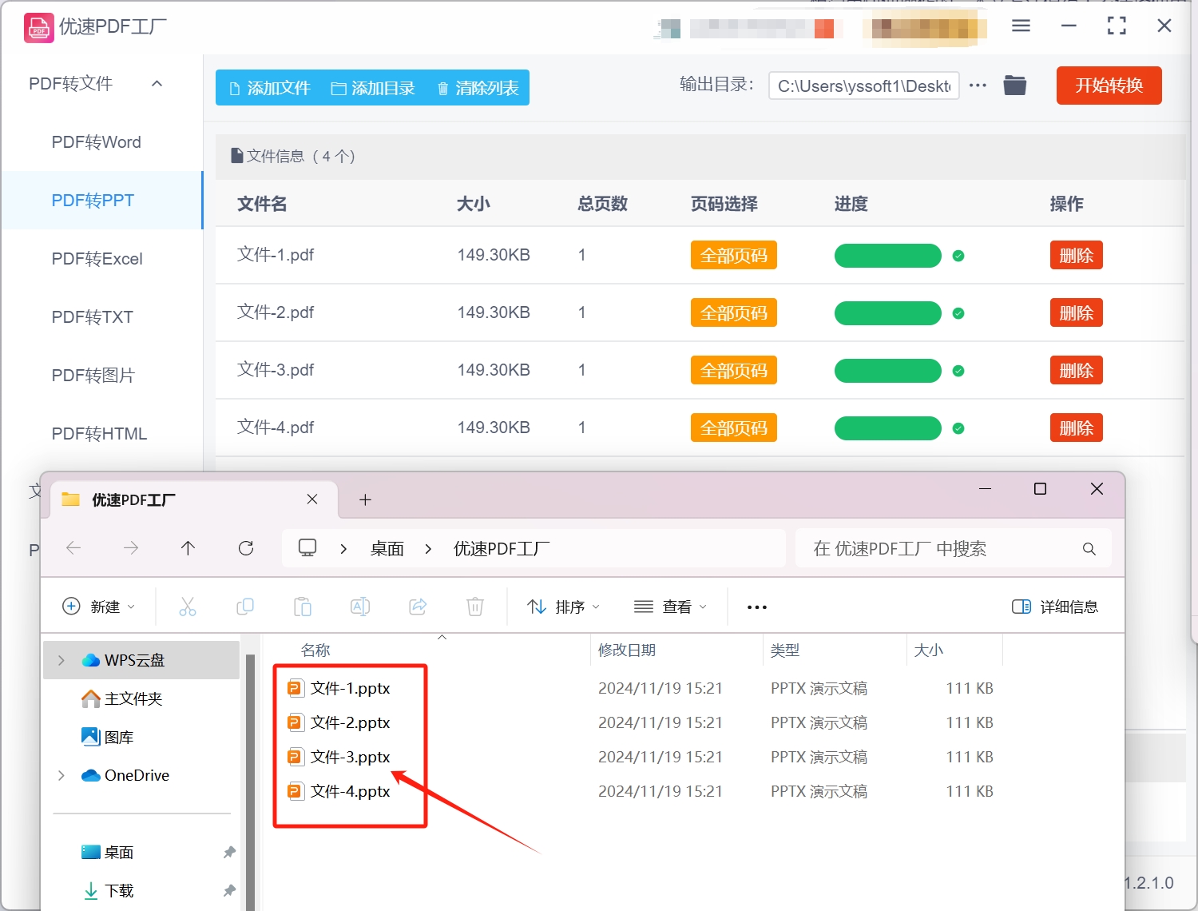This screenshot has height=911, width=1198.
Task: Add a new Explorer tab with plus
Action: coord(365,499)
